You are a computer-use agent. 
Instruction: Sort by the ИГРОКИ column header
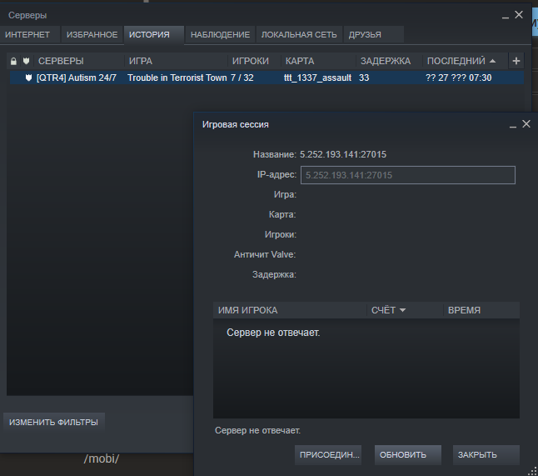click(x=255, y=61)
